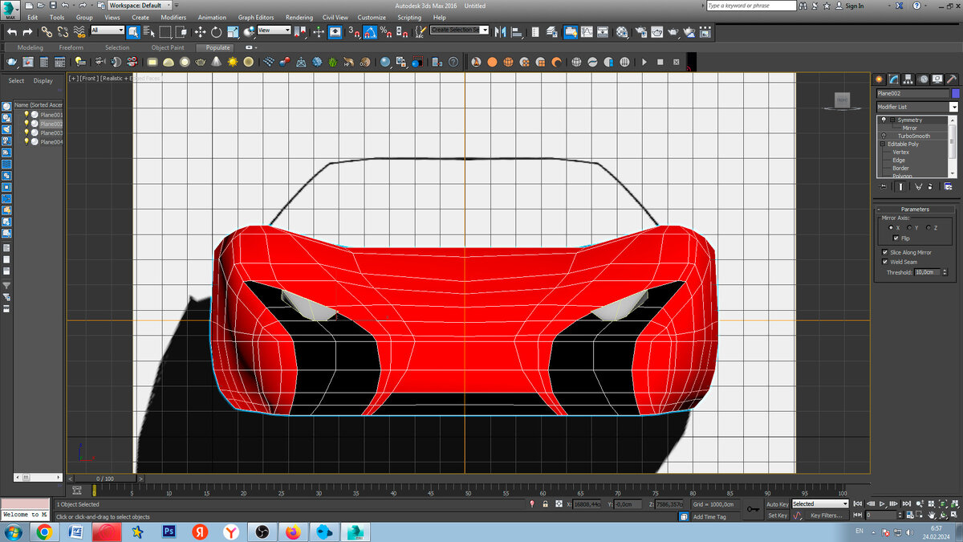Click the Show End Result toggle icon
This screenshot has height=542, width=963.
(899, 186)
